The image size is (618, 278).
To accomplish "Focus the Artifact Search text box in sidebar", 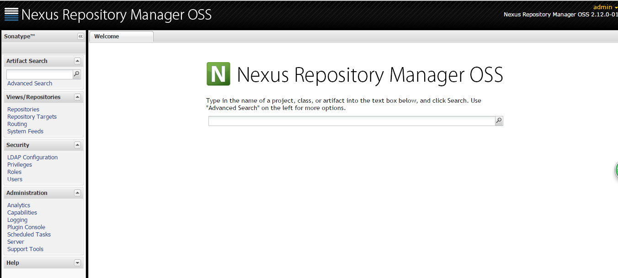I will pos(40,74).
